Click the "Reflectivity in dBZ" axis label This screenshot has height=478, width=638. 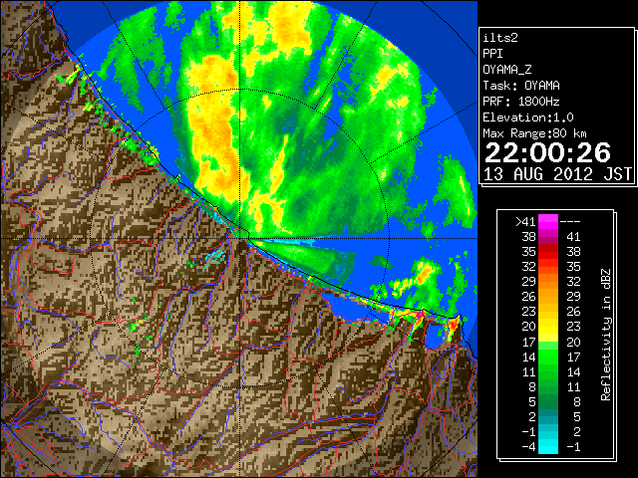click(x=606, y=335)
